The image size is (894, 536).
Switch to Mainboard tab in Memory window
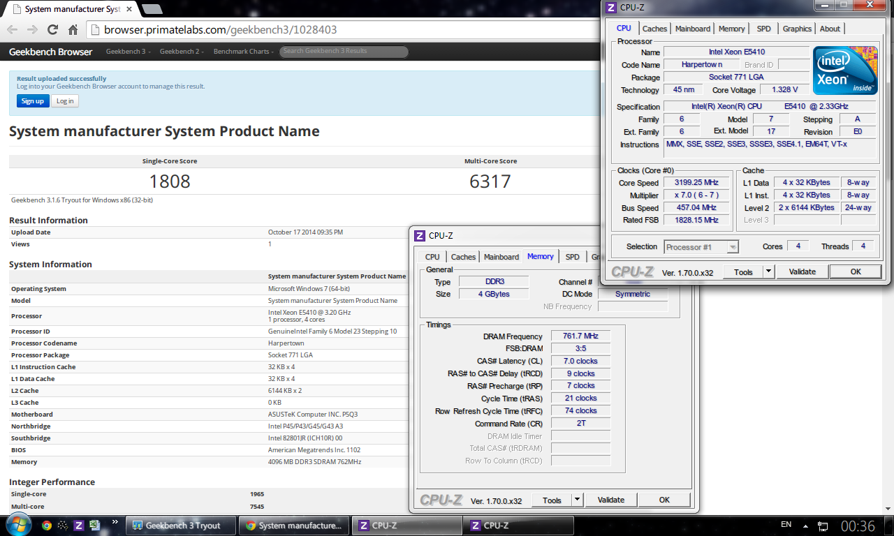tap(501, 257)
